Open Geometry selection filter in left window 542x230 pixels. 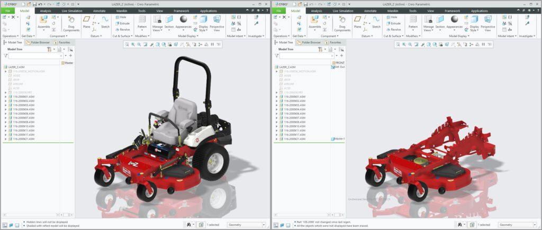click(x=246, y=225)
